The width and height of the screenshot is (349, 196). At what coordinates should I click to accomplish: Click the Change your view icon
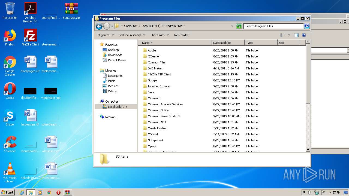(x=282, y=35)
